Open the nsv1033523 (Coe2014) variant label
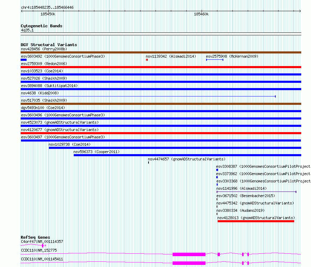The width and height of the screenshot is (311, 267). (42, 71)
